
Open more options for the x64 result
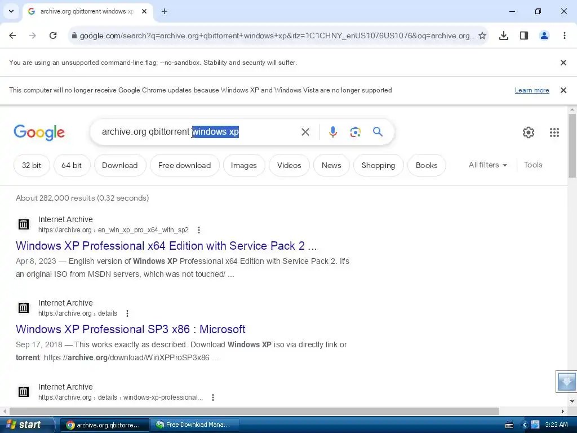point(199,230)
